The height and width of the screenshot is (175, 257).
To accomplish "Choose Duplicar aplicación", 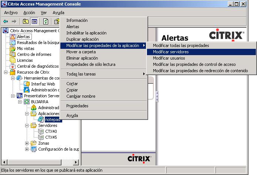I will coord(104,39).
